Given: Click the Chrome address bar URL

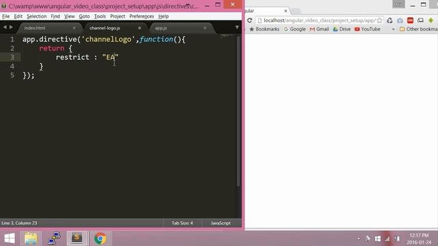Looking at the screenshot, I should pyautogui.click(x=319, y=20).
